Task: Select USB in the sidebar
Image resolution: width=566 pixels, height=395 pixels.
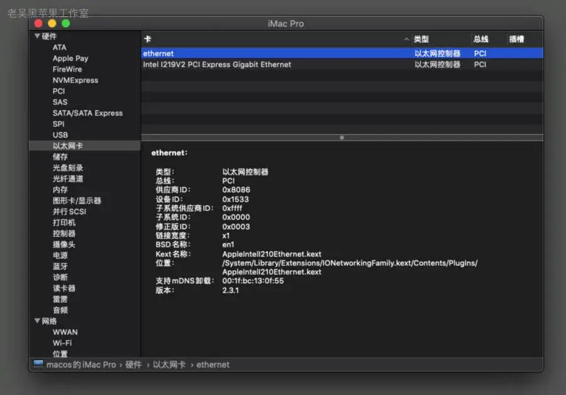Action: point(60,135)
